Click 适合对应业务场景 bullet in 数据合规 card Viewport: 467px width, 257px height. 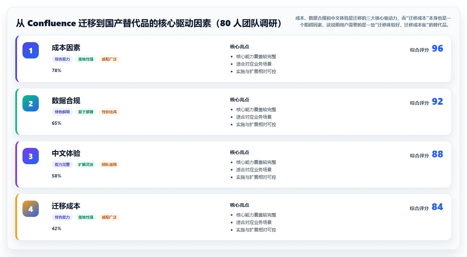pos(254,117)
